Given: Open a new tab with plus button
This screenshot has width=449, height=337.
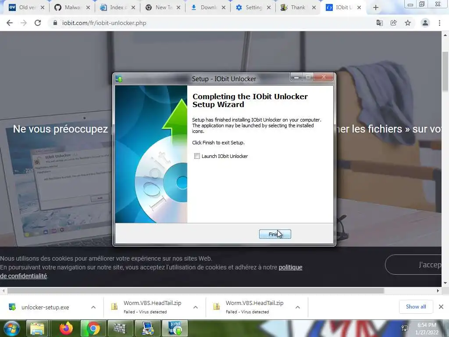Looking at the screenshot, I should (376, 8).
